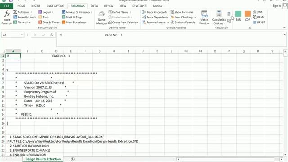Click the AutoSum sigma icon

point(15,12)
